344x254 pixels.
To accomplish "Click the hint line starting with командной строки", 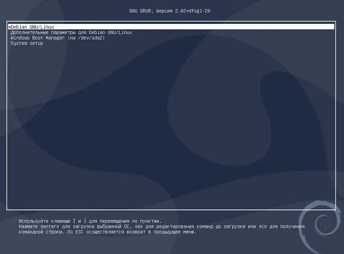I will click(x=107, y=232).
